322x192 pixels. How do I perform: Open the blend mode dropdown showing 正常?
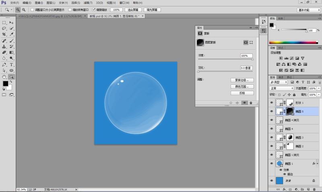click(x=282, y=88)
